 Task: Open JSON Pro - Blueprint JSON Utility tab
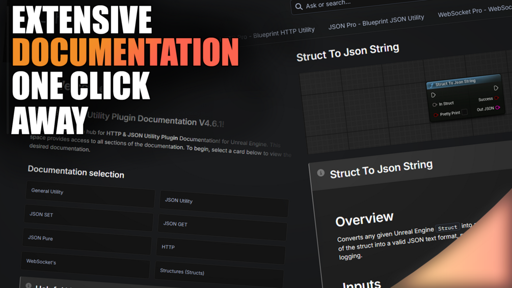pyautogui.click(x=376, y=22)
